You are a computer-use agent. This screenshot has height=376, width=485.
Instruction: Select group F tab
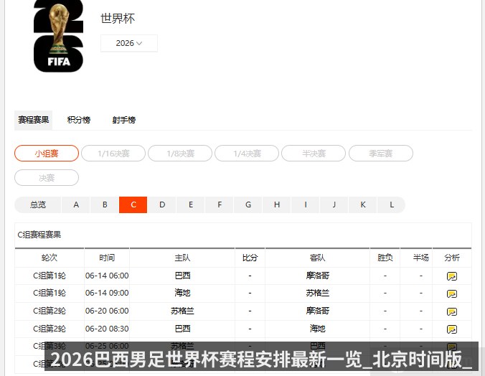[220, 205]
